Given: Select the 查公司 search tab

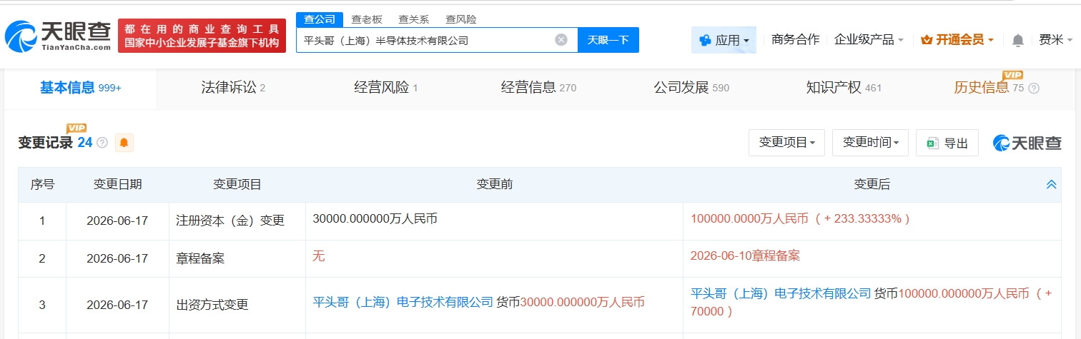Looking at the screenshot, I should point(320,19).
